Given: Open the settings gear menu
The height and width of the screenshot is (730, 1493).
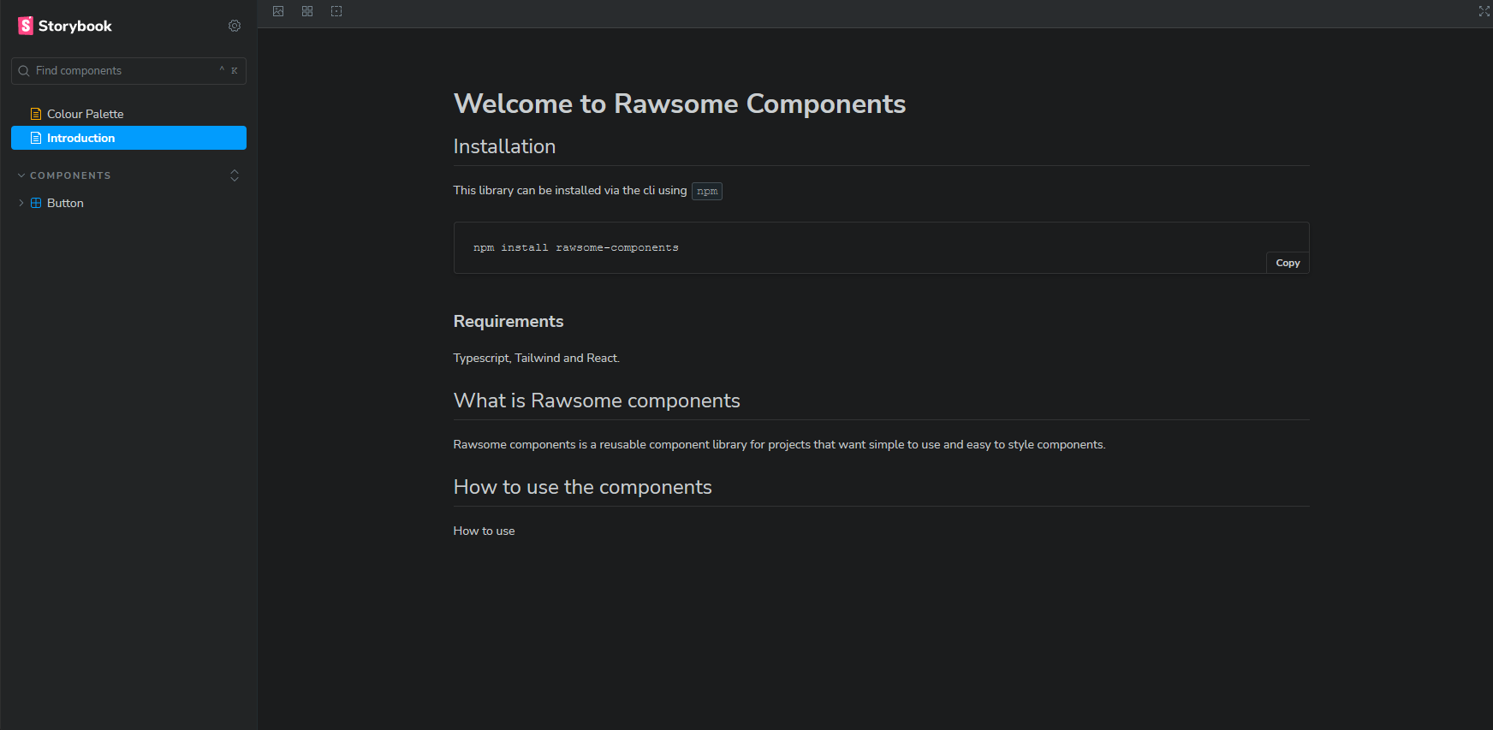Looking at the screenshot, I should 235,26.
